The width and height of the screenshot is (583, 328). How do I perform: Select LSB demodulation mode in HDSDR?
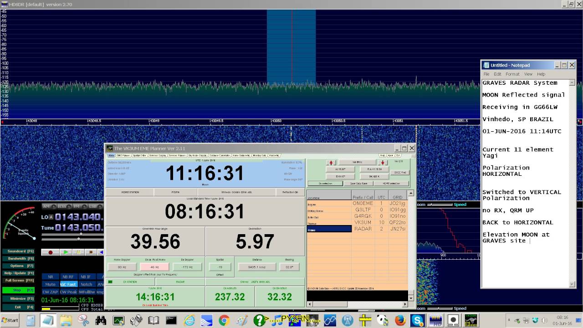click(95, 206)
